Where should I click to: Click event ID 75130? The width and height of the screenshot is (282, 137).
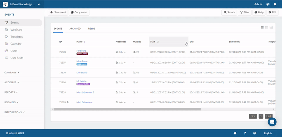coord(62,73)
